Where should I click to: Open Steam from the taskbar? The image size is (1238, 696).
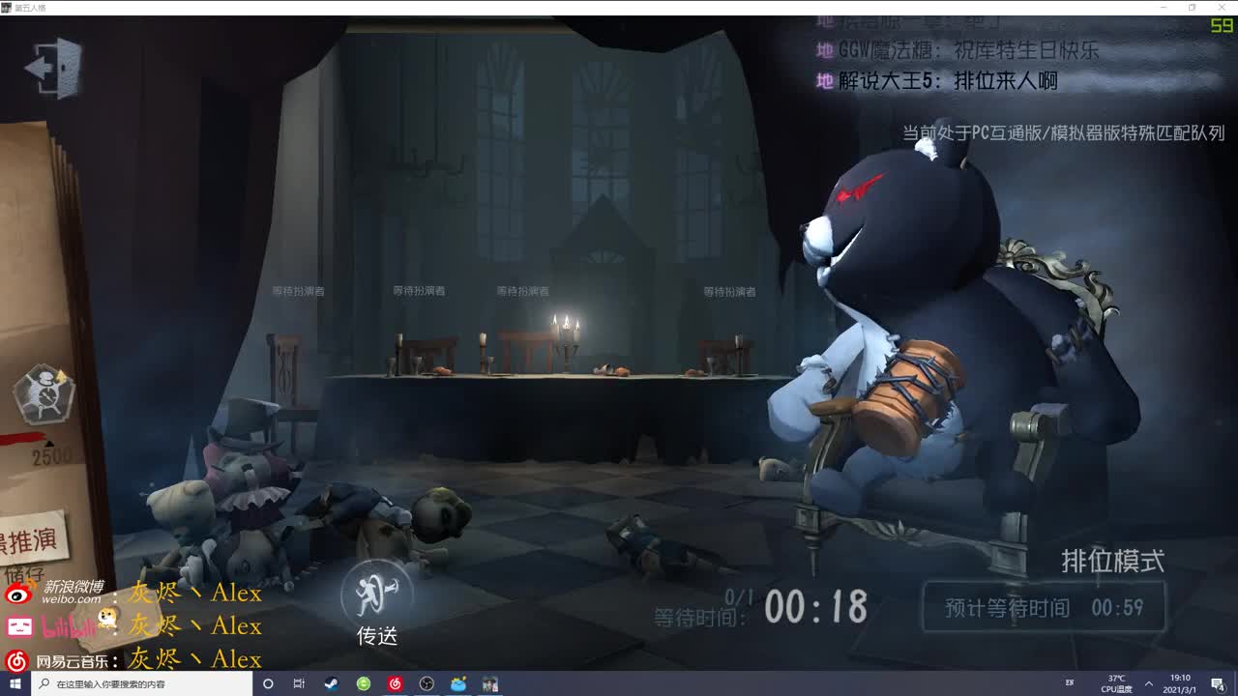(331, 683)
